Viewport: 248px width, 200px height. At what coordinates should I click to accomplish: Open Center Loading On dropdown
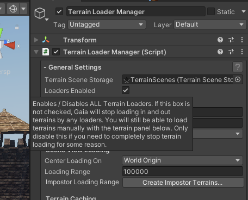[x=182, y=160]
